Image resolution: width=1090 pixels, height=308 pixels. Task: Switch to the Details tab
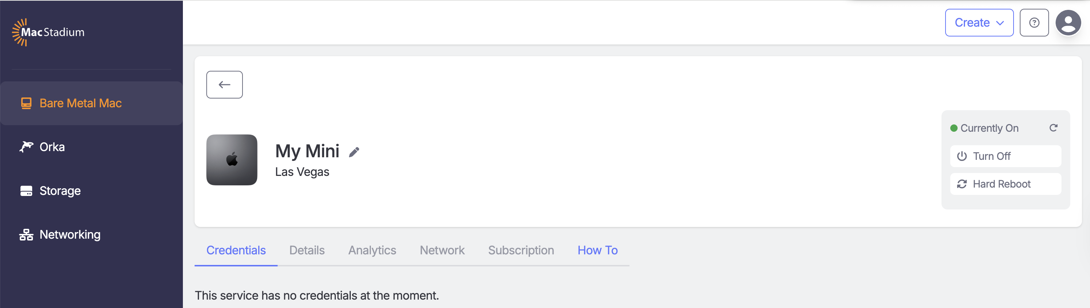[307, 250]
